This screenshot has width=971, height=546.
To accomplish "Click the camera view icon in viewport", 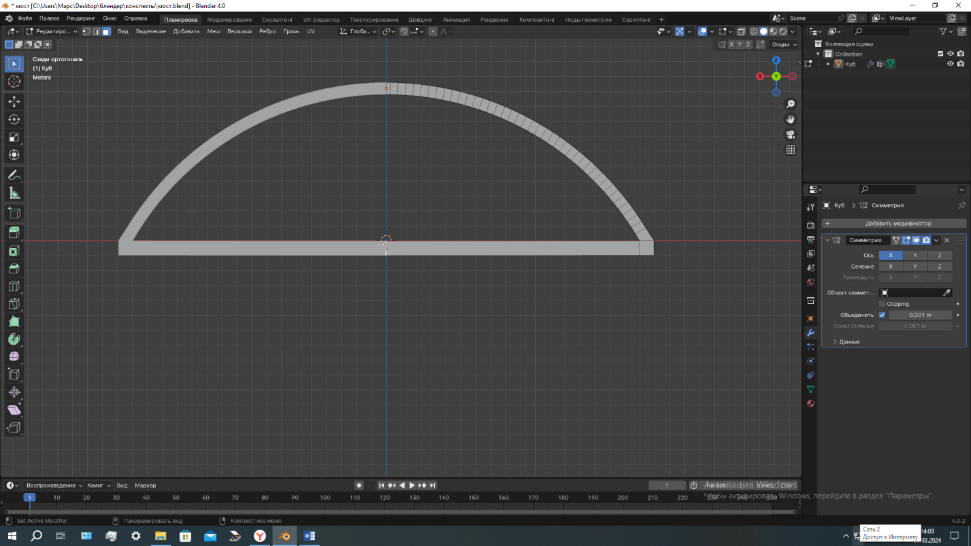I will 791,135.
